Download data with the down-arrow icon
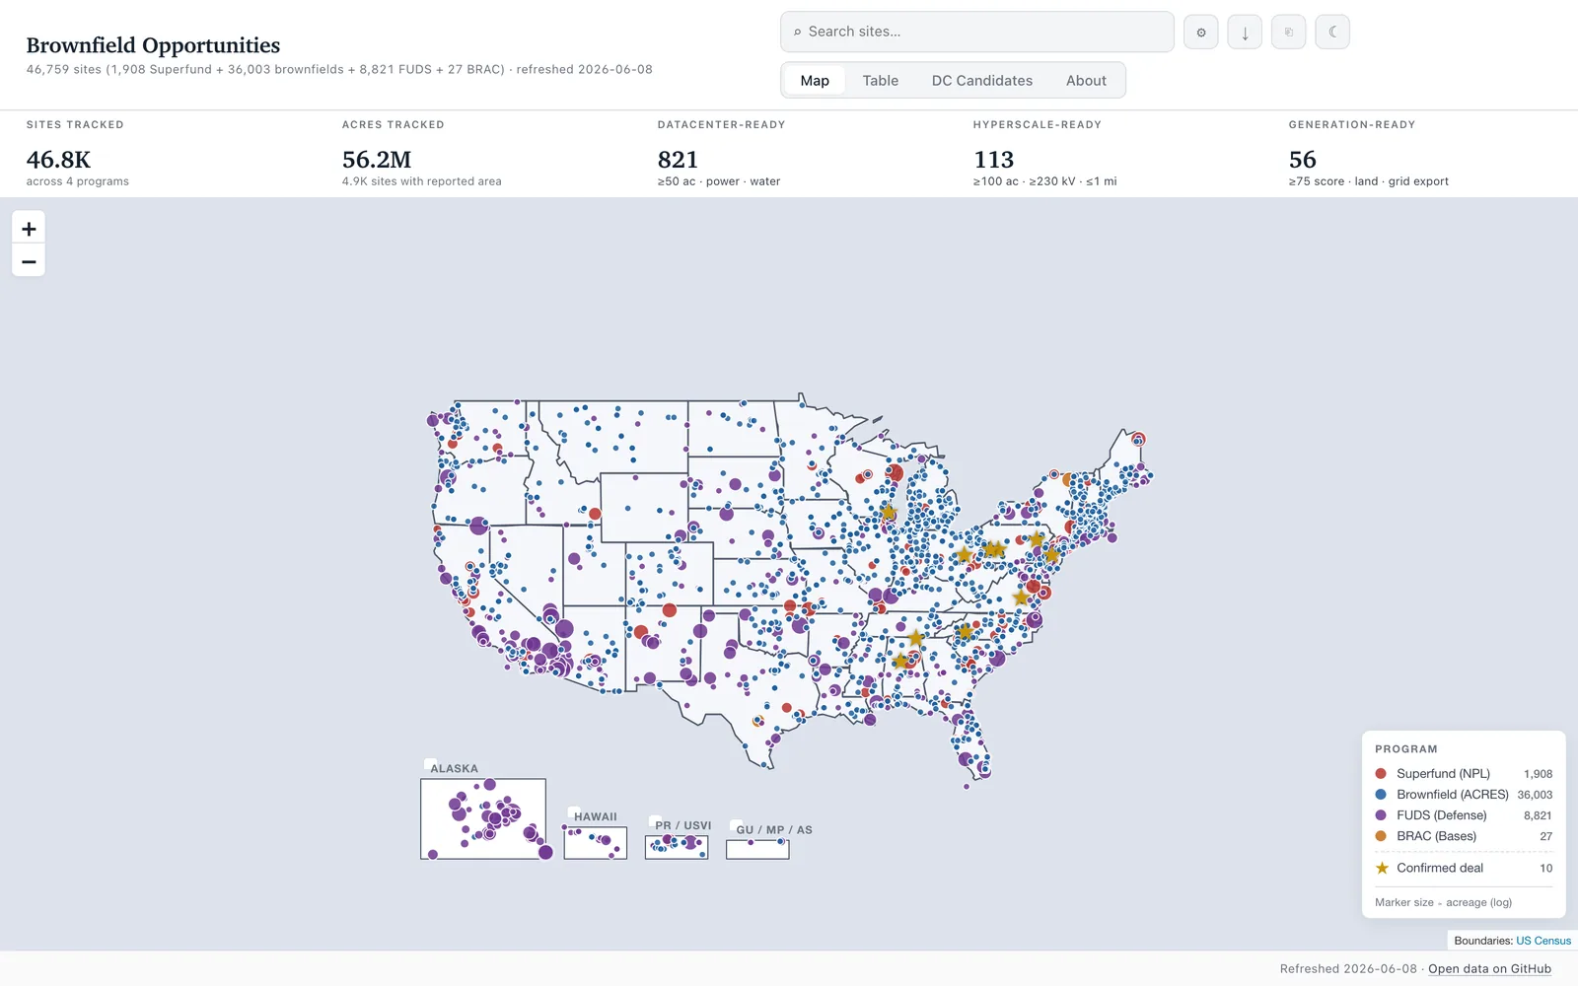This screenshot has height=986, width=1578. pyautogui.click(x=1245, y=32)
